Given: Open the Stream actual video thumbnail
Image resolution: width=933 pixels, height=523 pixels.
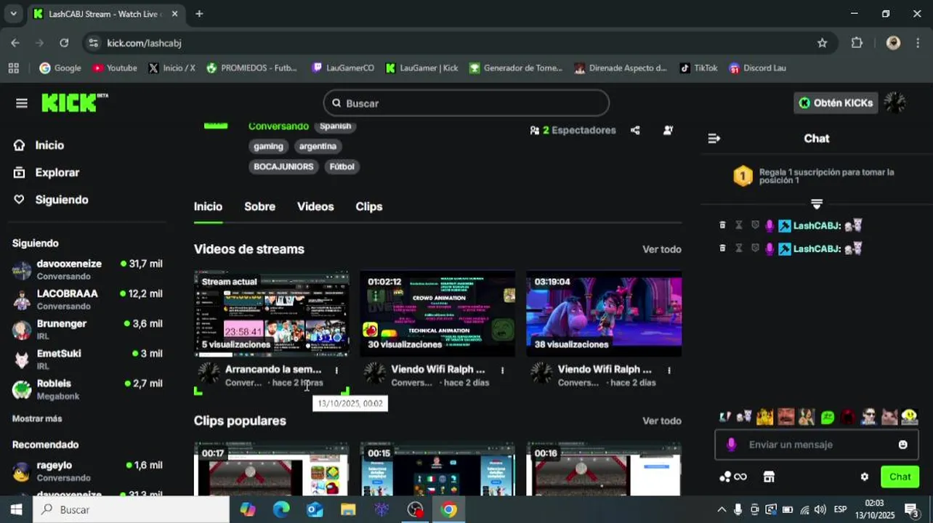Looking at the screenshot, I should pyautogui.click(x=271, y=314).
